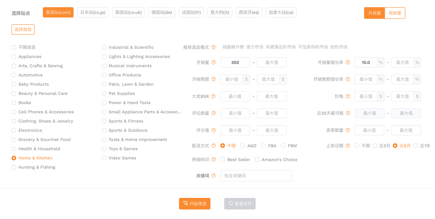Screen dimensions: 435x219
Task: Click the 开始筛选 button
Action: click(x=195, y=203)
